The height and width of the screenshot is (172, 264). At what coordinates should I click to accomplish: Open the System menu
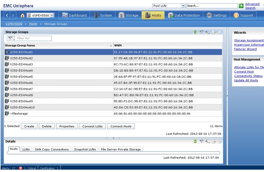[x=103, y=15]
